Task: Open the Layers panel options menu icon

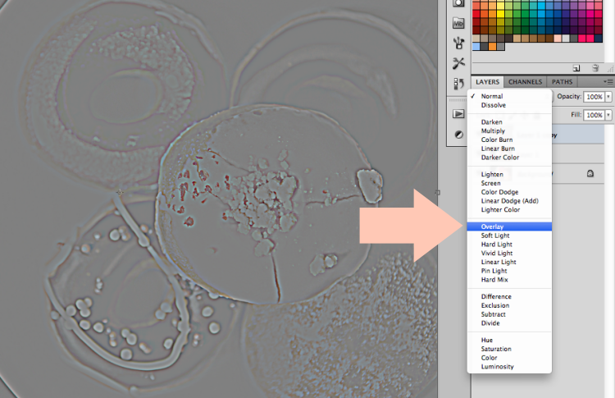Action: click(x=608, y=81)
